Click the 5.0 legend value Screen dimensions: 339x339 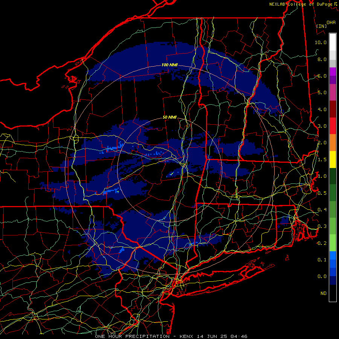322,93
